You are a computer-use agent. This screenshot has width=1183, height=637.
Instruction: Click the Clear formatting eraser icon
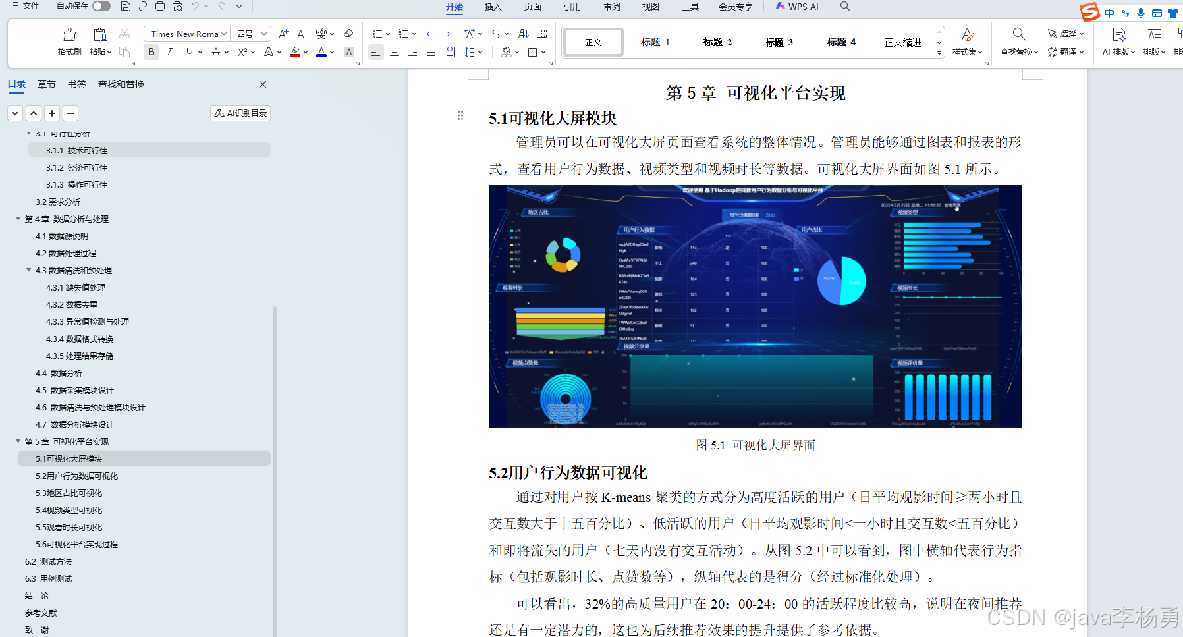349,34
